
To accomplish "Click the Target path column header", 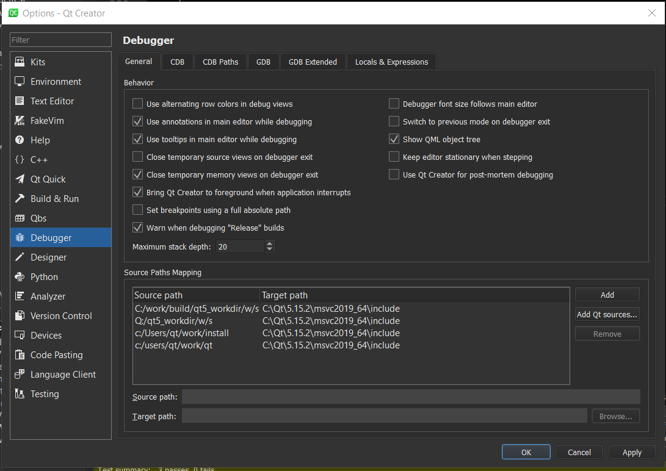I will click(x=414, y=295).
